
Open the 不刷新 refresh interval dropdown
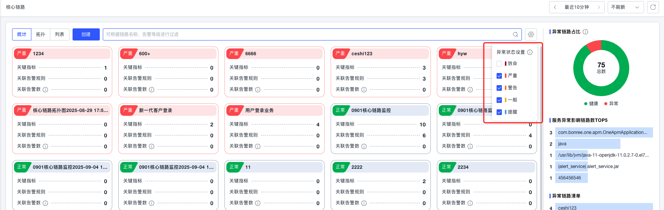pyautogui.click(x=625, y=7)
